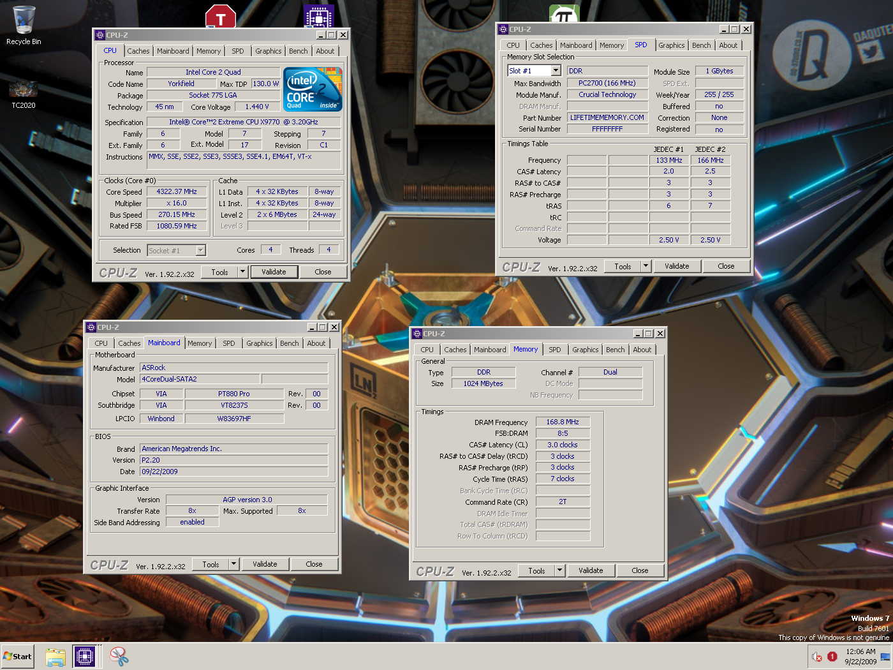Open the Tools dropdown arrow in CPU window
Screen dimensions: 893x670
tap(242, 272)
